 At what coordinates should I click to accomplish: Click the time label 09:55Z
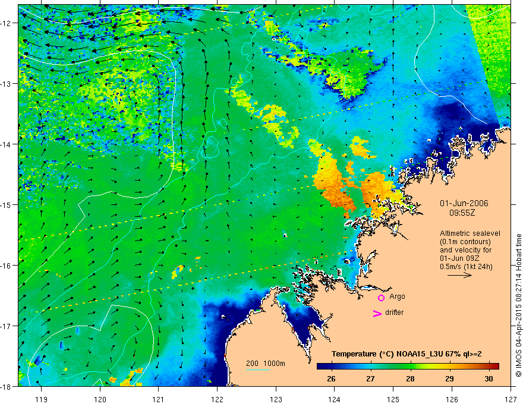462,213
